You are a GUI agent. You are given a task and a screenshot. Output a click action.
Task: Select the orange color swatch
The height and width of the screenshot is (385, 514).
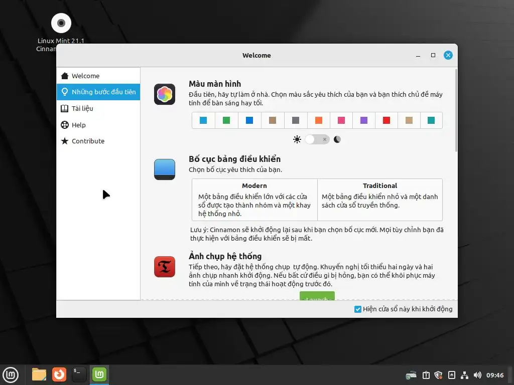click(319, 120)
